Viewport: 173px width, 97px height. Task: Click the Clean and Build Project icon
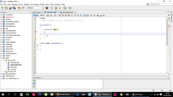tap(56, 8)
